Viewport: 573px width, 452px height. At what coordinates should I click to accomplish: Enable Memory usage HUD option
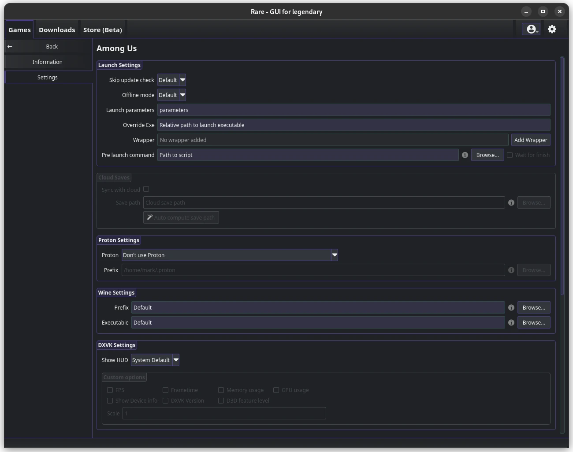click(x=221, y=390)
